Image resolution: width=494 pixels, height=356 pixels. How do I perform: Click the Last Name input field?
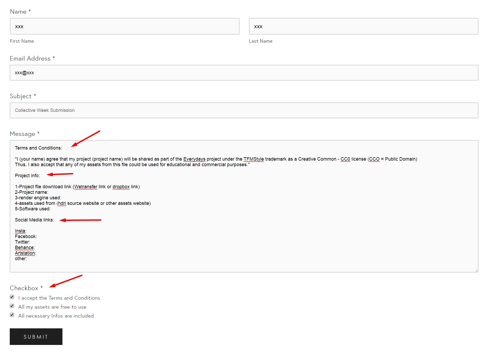tap(364, 26)
